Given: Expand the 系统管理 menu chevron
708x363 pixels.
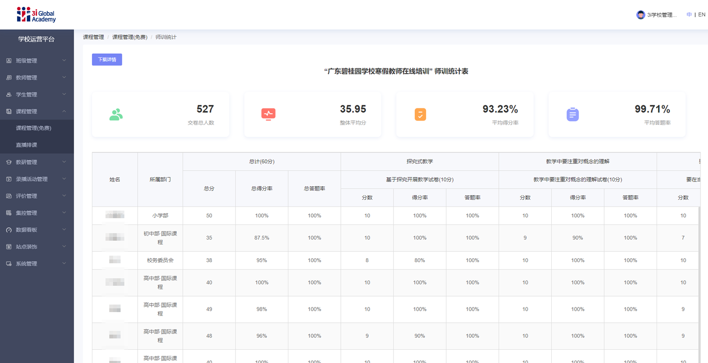Looking at the screenshot, I should tap(64, 264).
